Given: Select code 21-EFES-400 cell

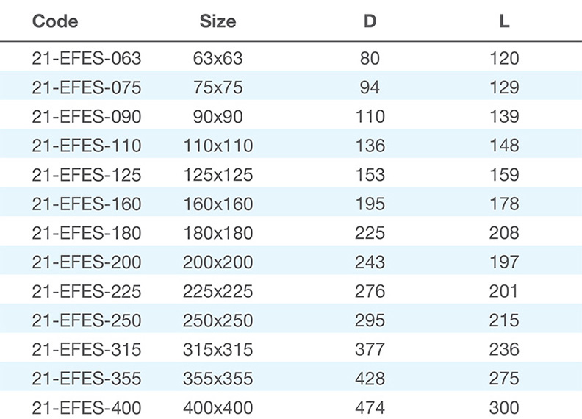Looking at the screenshot, I should point(87,408).
